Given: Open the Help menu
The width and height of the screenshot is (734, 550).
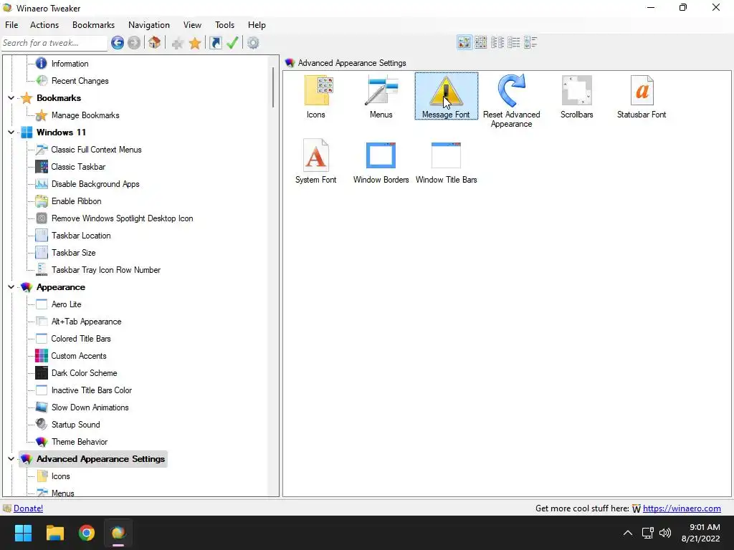Looking at the screenshot, I should (257, 25).
